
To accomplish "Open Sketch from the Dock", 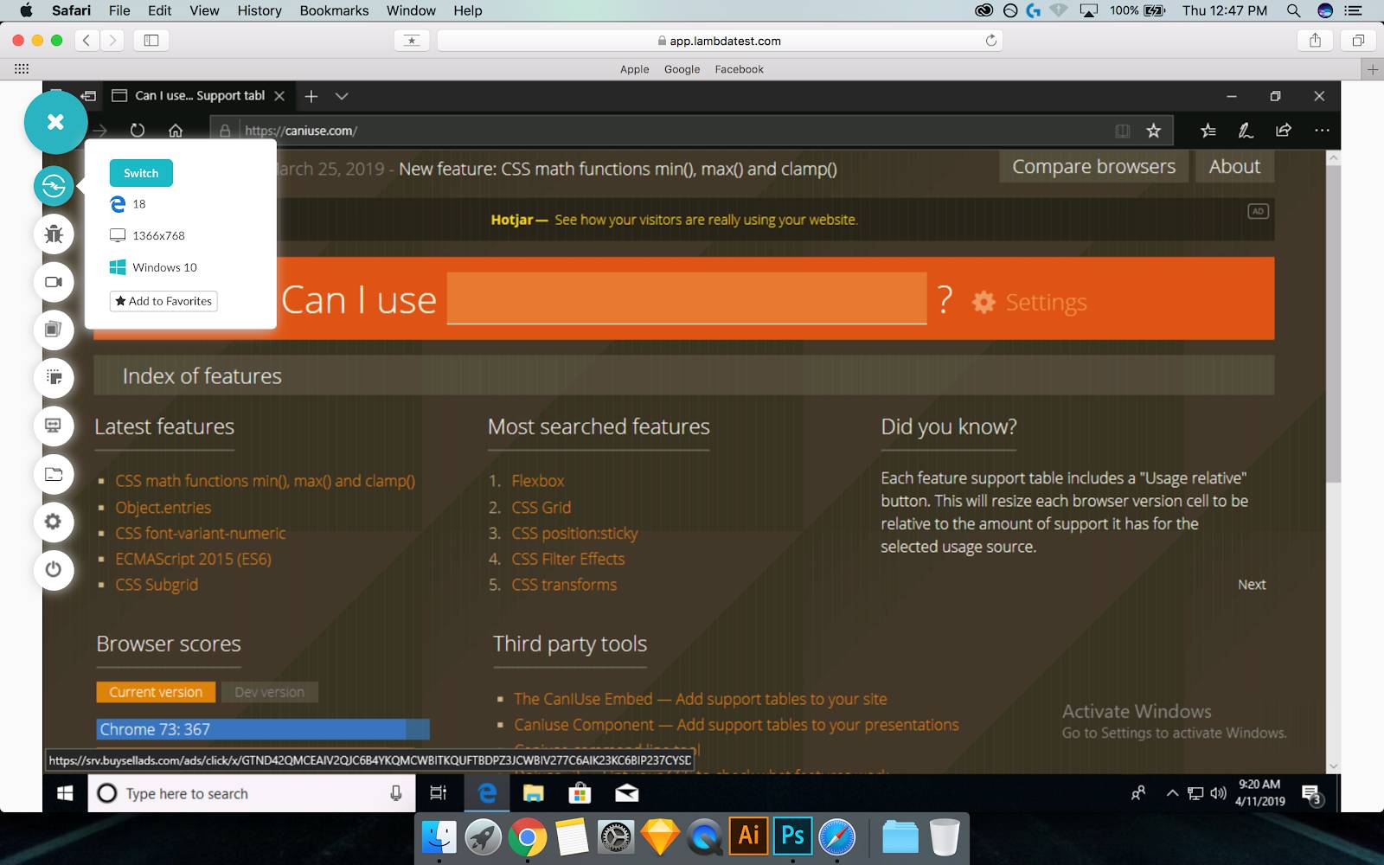I will pos(660,837).
